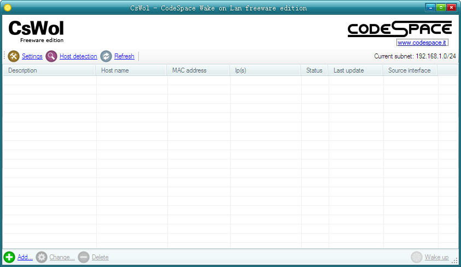461x267 pixels.
Task: Sort by the MAC address column header
Action: (x=199, y=70)
